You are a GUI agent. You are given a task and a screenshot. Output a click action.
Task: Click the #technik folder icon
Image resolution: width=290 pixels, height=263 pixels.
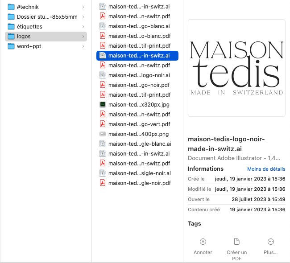(11, 7)
